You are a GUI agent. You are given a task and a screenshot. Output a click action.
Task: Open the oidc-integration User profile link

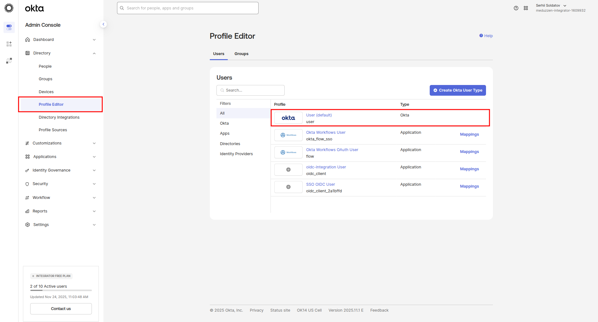click(x=326, y=167)
